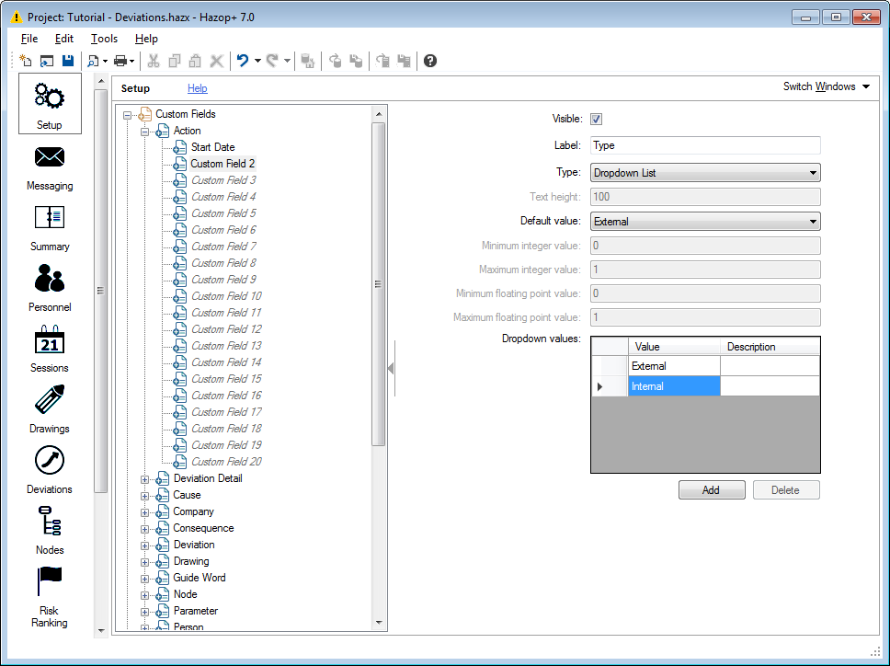Screen dimensions: 890x666
Task: Open the Sessions calendar icon
Action: point(50,349)
